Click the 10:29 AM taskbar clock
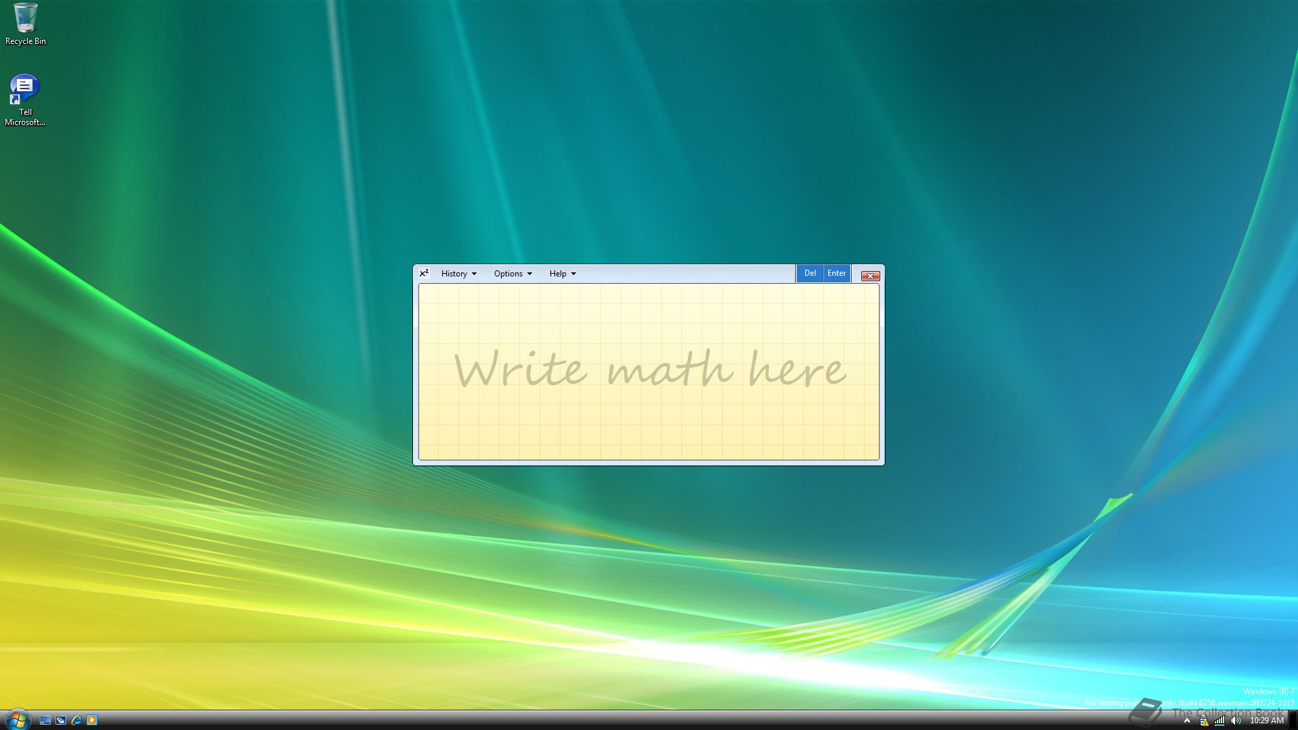1298x730 pixels. click(x=1266, y=721)
